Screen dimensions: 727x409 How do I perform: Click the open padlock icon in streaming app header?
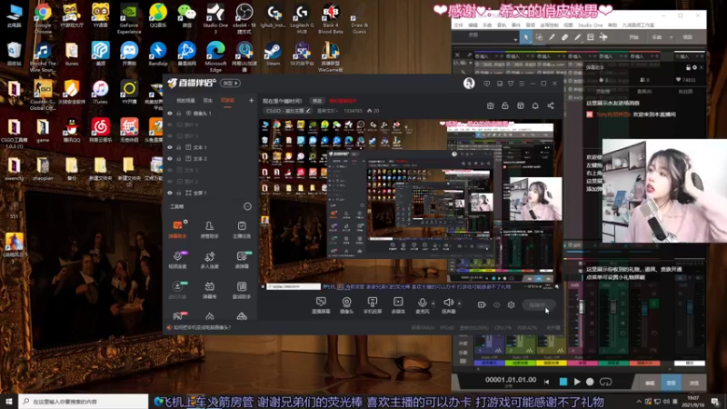click(505, 105)
